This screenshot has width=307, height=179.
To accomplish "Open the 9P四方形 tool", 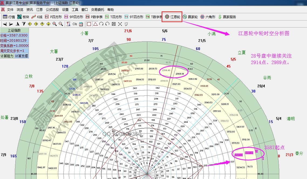I will (x=73, y=17).
